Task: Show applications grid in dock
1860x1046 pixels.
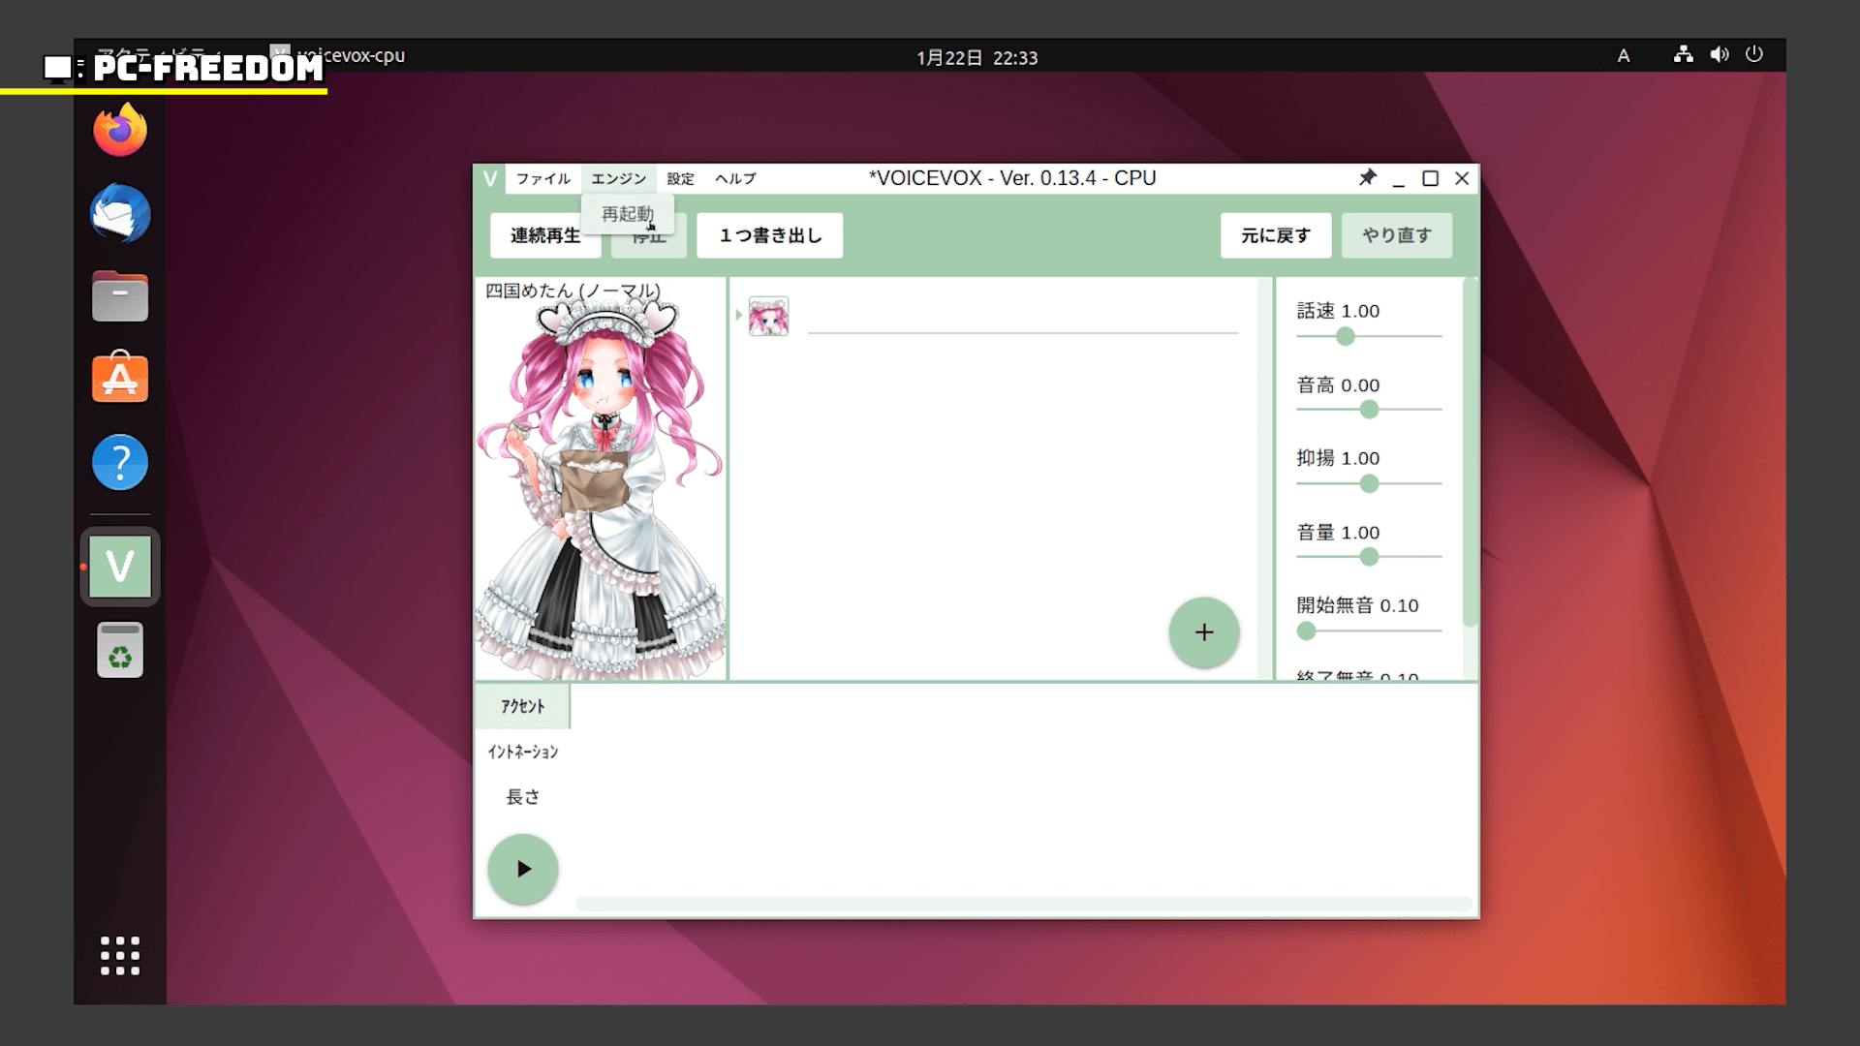Action: [x=120, y=955]
